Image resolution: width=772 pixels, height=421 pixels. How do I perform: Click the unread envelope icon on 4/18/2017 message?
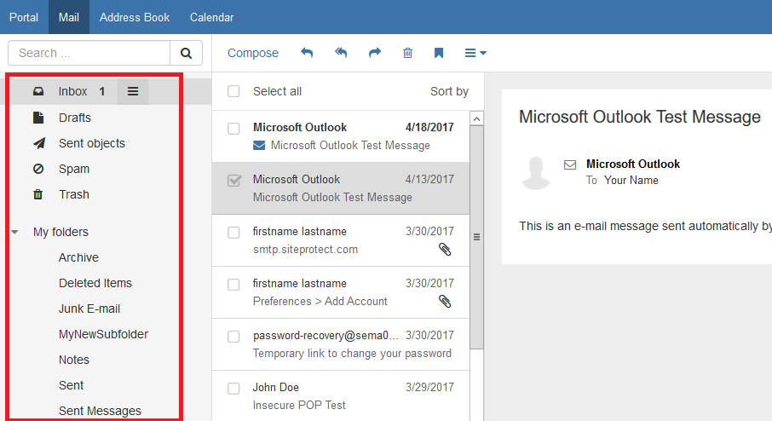259,146
